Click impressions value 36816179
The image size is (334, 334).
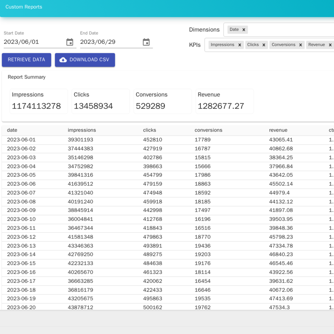coord(80,290)
